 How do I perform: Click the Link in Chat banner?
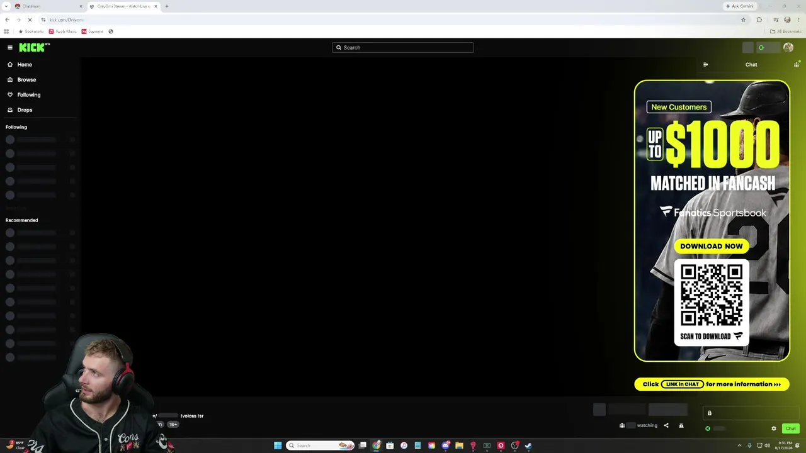point(712,384)
